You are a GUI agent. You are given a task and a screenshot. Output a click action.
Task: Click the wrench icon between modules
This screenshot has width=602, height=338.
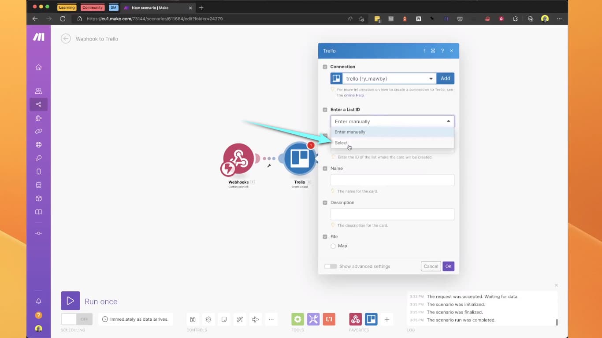click(269, 165)
